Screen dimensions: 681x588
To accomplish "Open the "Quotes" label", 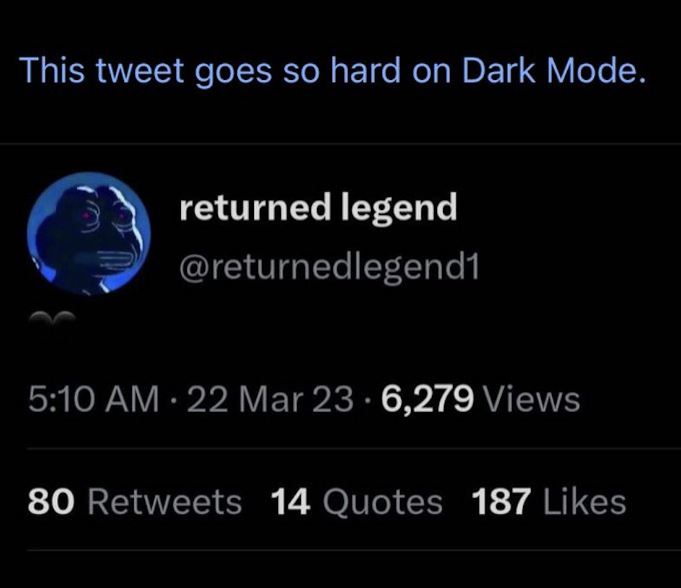I will (384, 501).
